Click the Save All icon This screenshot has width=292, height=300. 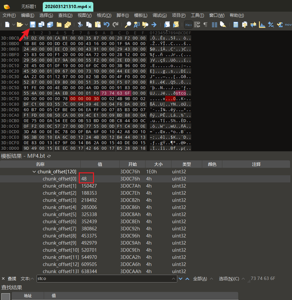(x=50, y=25)
